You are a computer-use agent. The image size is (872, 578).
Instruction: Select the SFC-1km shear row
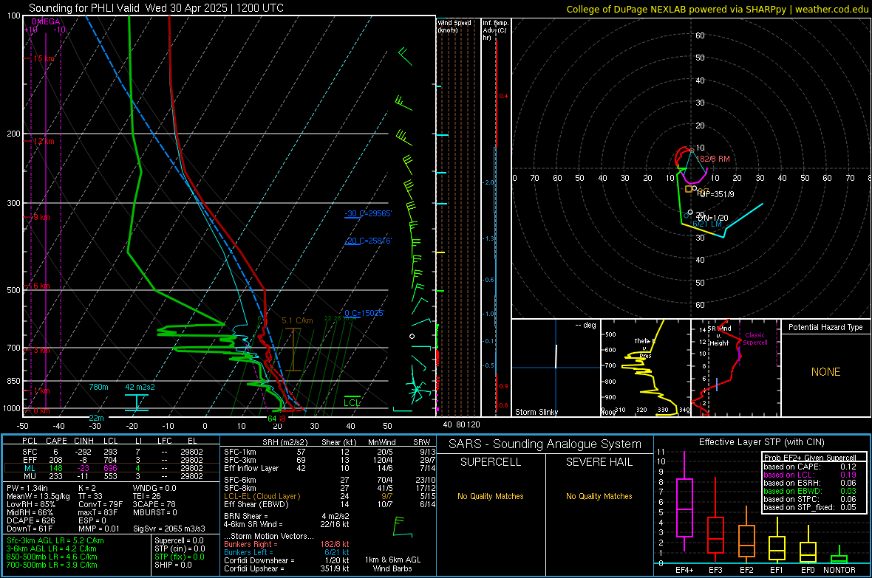coord(330,452)
